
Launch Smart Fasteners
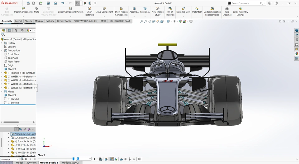pos(89,11)
